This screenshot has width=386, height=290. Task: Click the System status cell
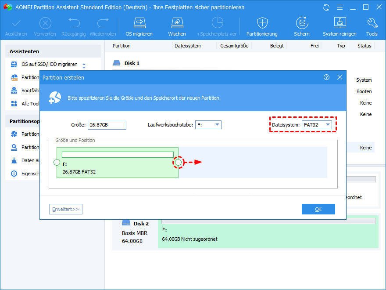point(364,80)
